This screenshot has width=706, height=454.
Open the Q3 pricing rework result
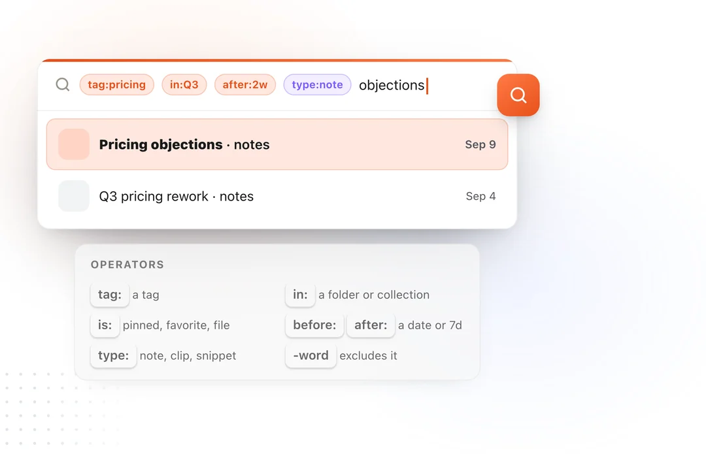(x=277, y=196)
